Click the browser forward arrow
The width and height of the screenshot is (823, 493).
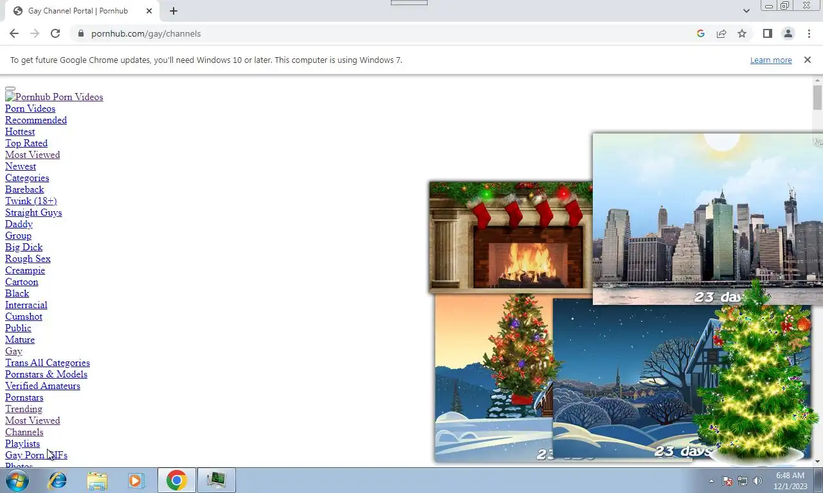tap(35, 33)
